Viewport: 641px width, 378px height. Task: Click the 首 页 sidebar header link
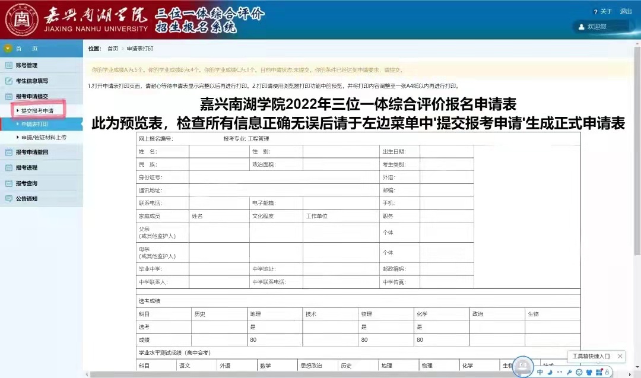pos(27,49)
